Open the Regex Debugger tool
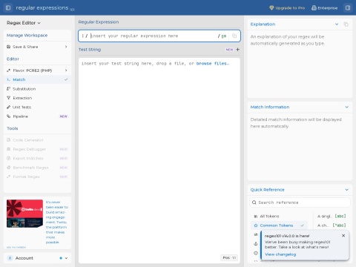 click(x=37, y=149)
